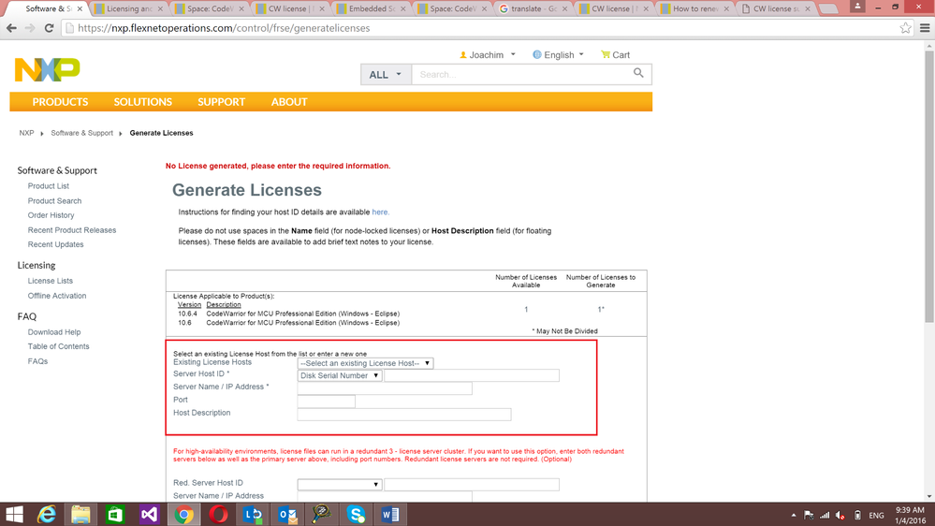
Task: Open Word from taskbar
Action: click(x=390, y=514)
